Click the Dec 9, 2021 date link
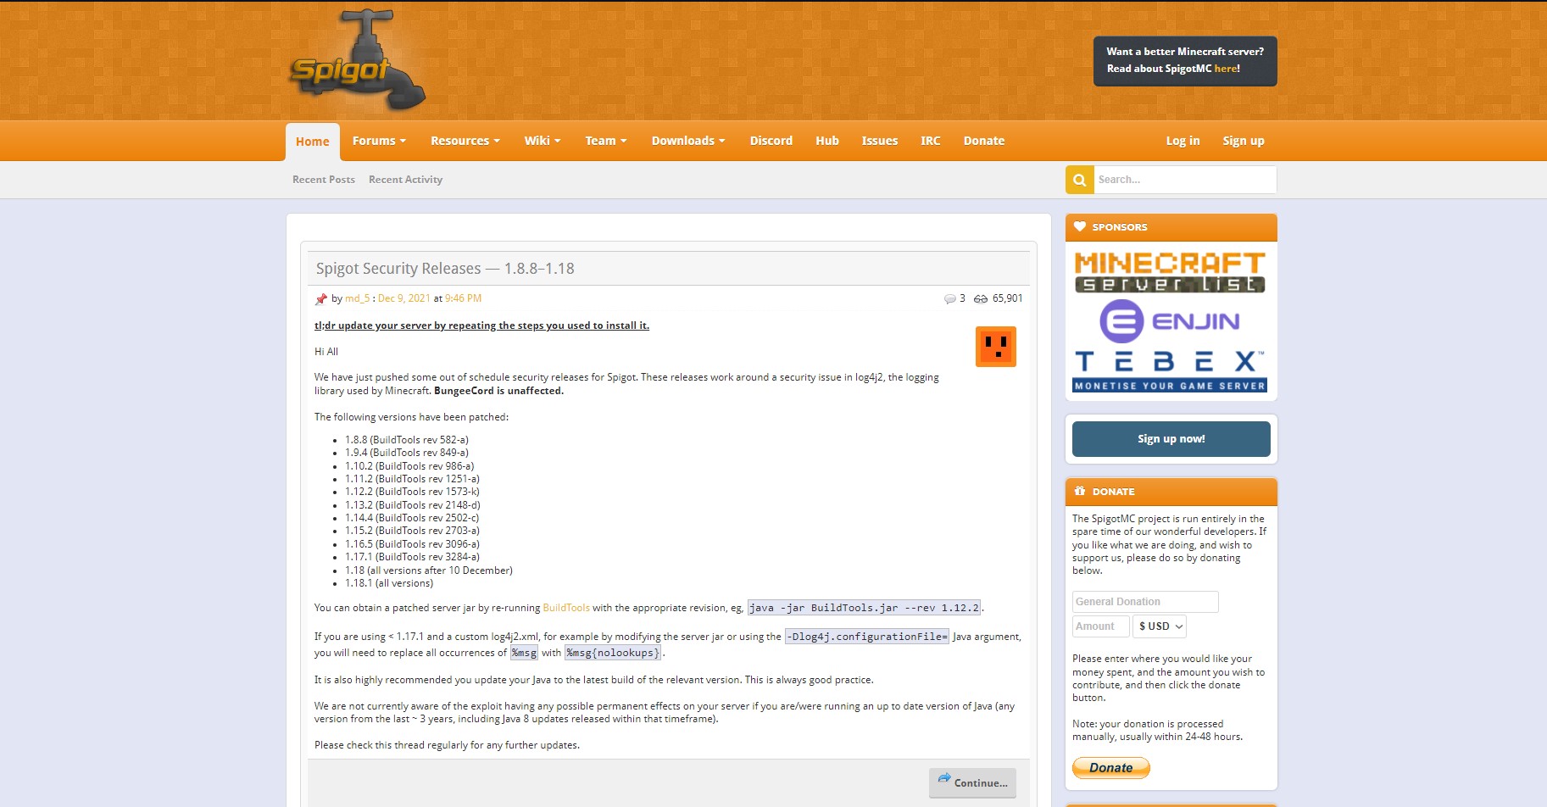Viewport: 1547px width, 807px height. (403, 298)
